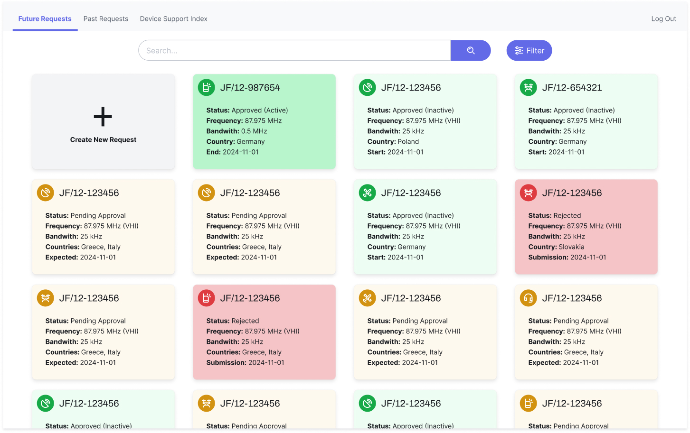690x433 pixels.
Task: Open request JF/12-654321 title
Action: (x=572, y=88)
